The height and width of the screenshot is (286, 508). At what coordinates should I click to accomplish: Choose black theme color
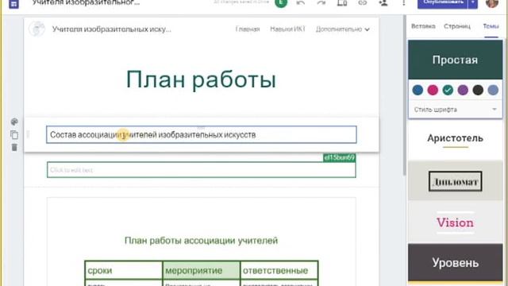(478, 90)
